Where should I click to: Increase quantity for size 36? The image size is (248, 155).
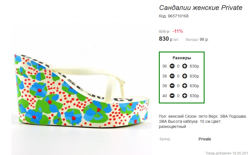click(x=185, y=66)
